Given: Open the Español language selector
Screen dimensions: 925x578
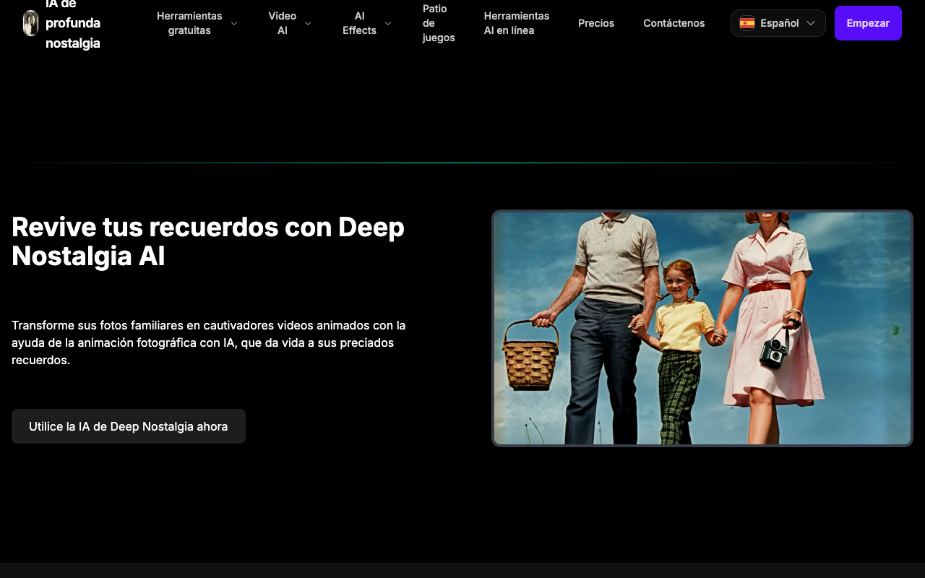Looking at the screenshot, I should (779, 23).
